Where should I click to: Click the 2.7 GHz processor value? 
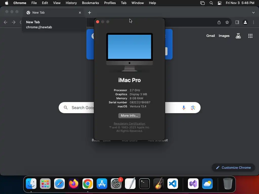[x=135, y=90]
